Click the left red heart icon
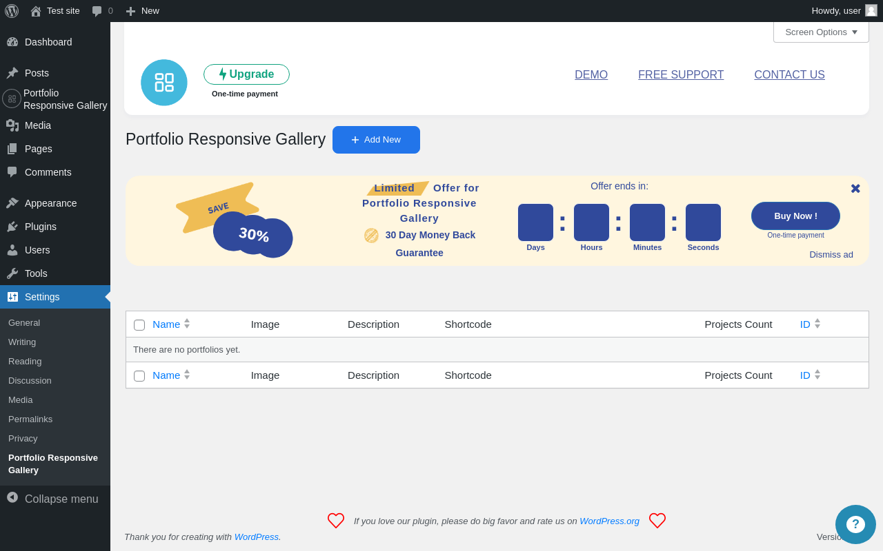 pyautogui.click(x=336, y=521)
